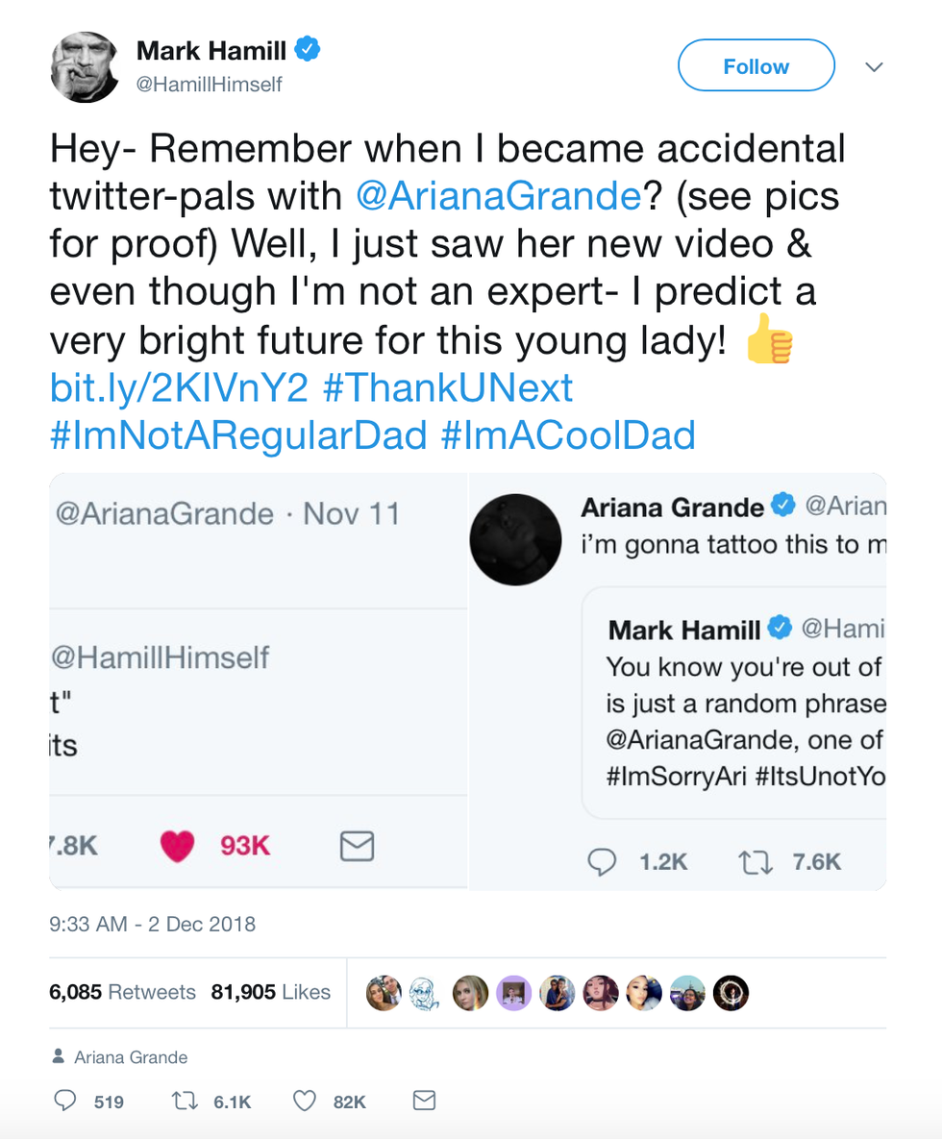This screenshot has height=1139, width=942.
Task: Click the blue verified badge beside Mark Hamill
Action: [x=307, y=49]
